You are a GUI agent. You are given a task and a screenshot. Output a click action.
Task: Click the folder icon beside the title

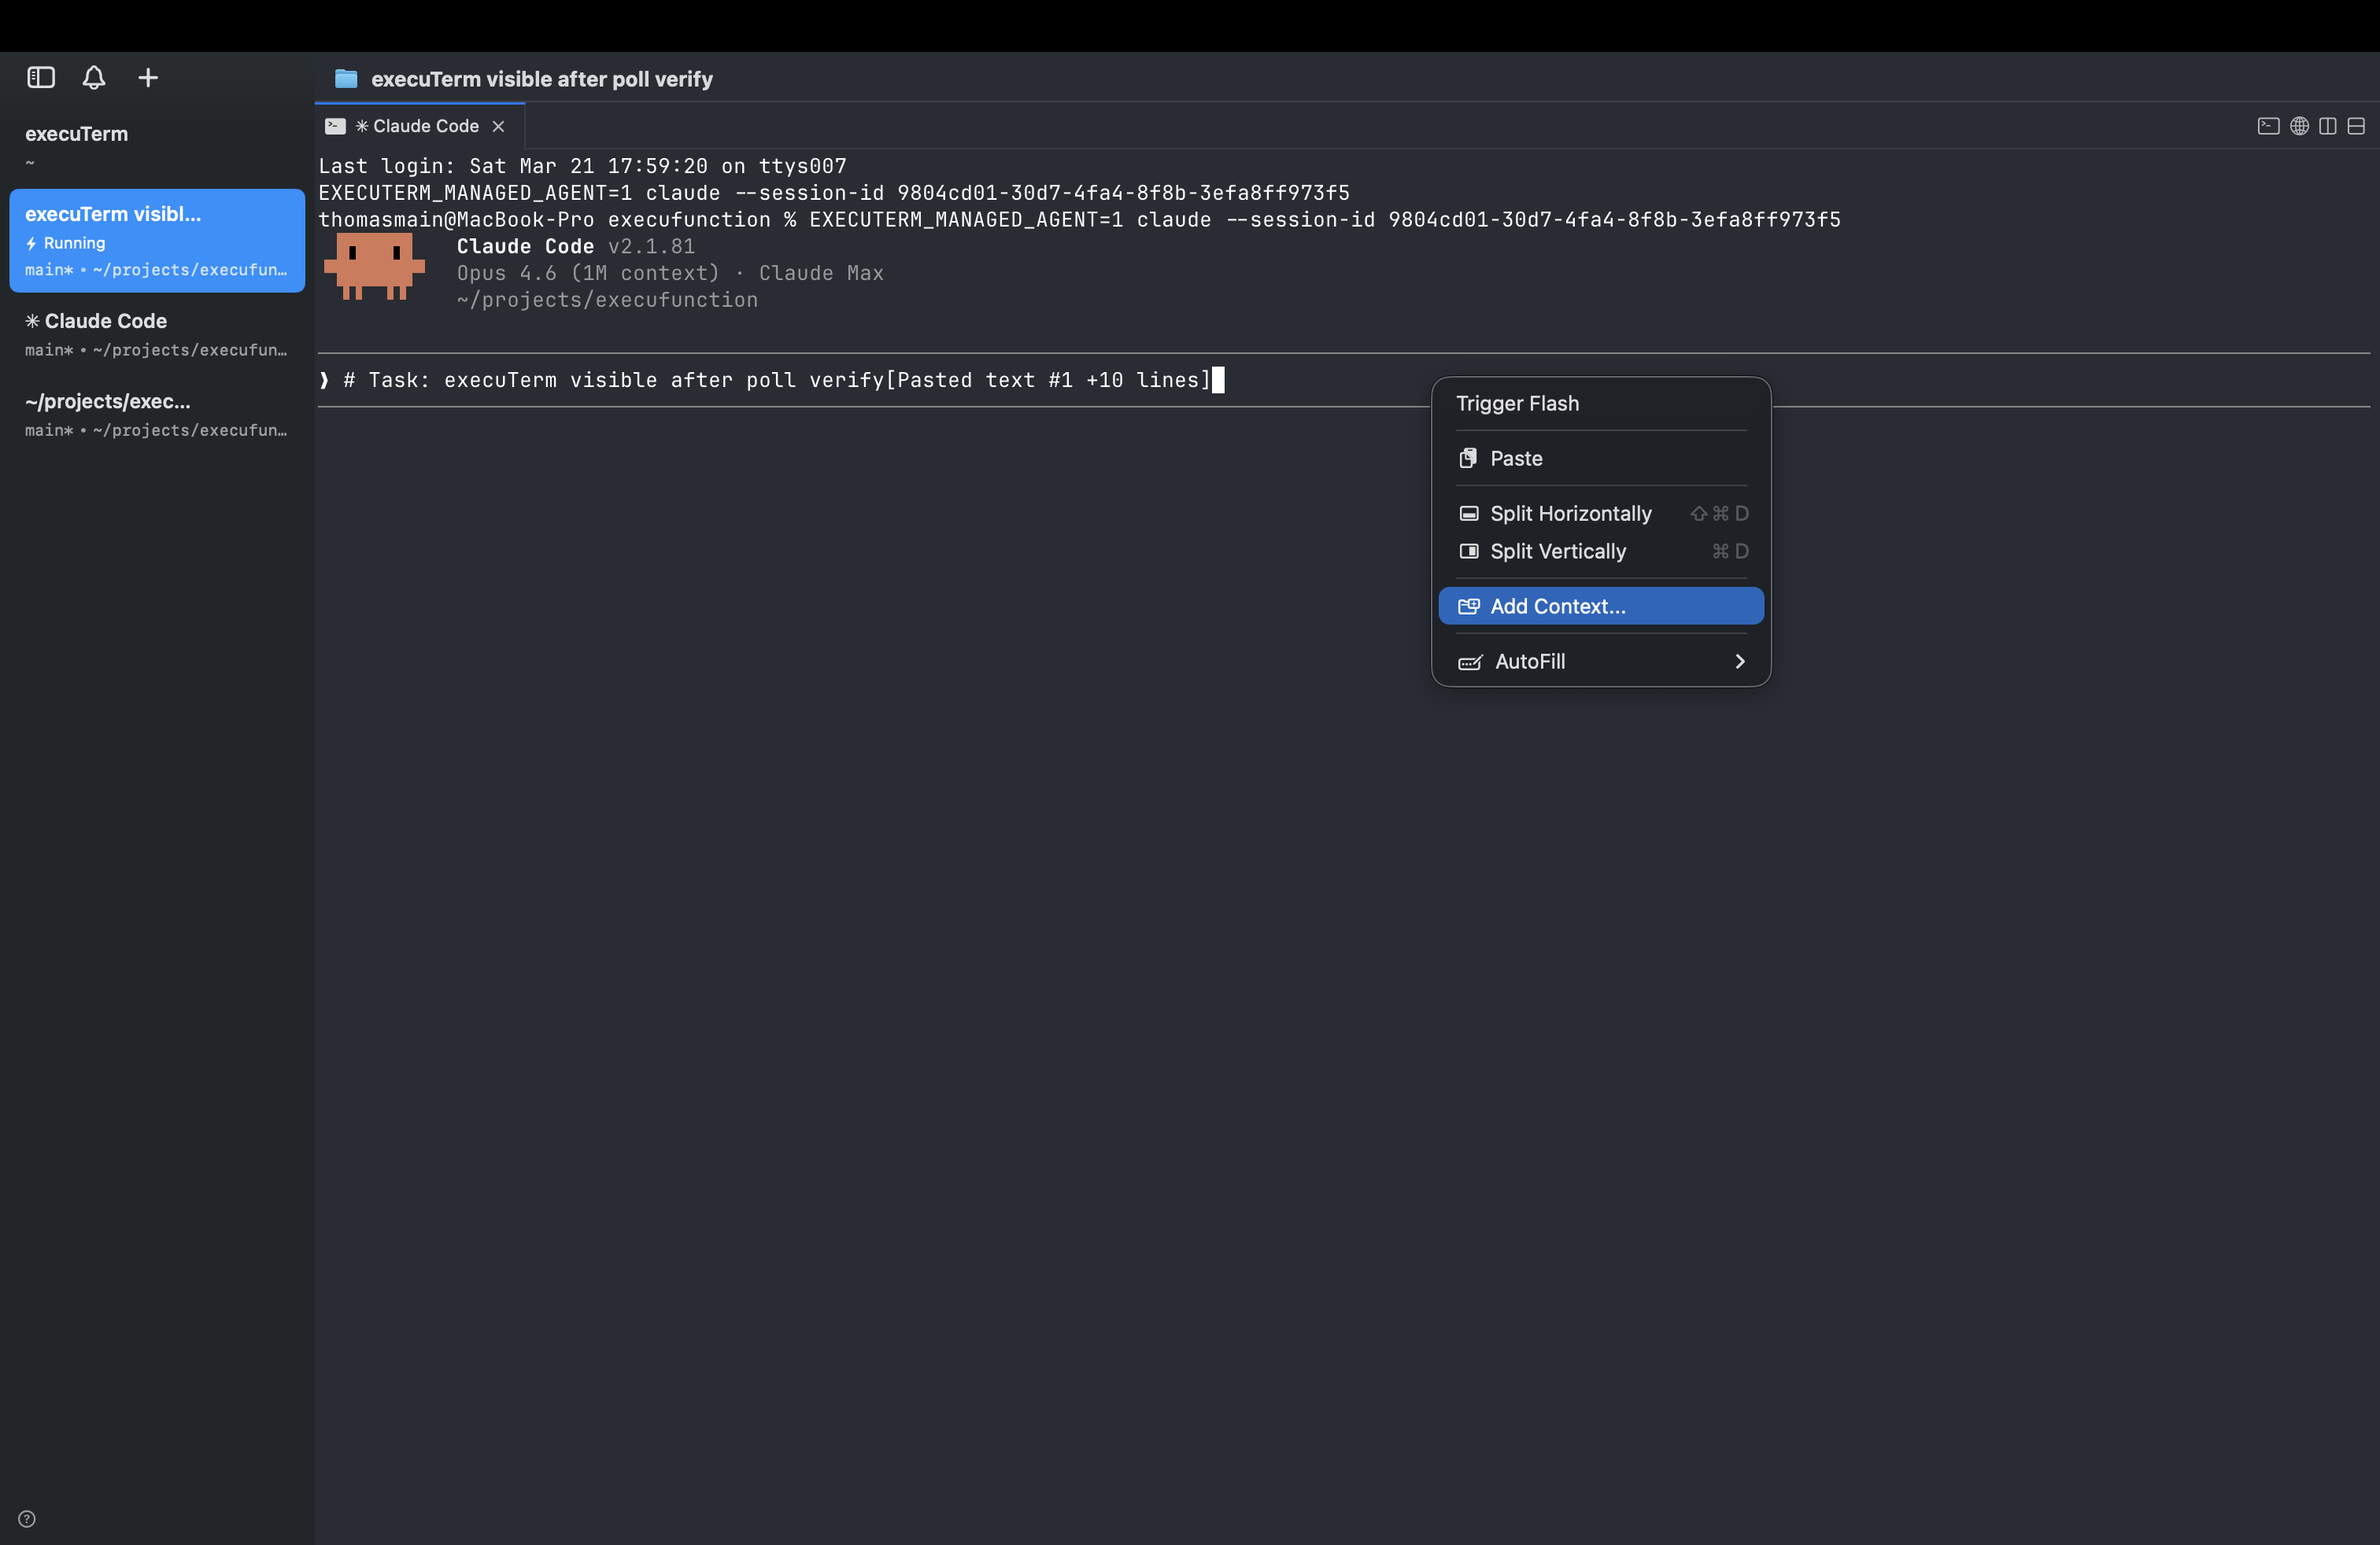point(345,79)
